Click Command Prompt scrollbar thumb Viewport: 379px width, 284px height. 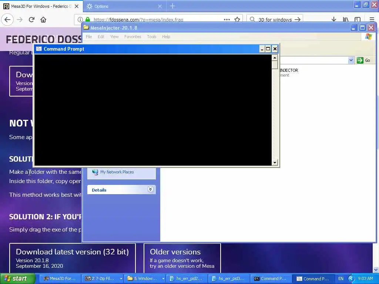click(x=275, y=65)
